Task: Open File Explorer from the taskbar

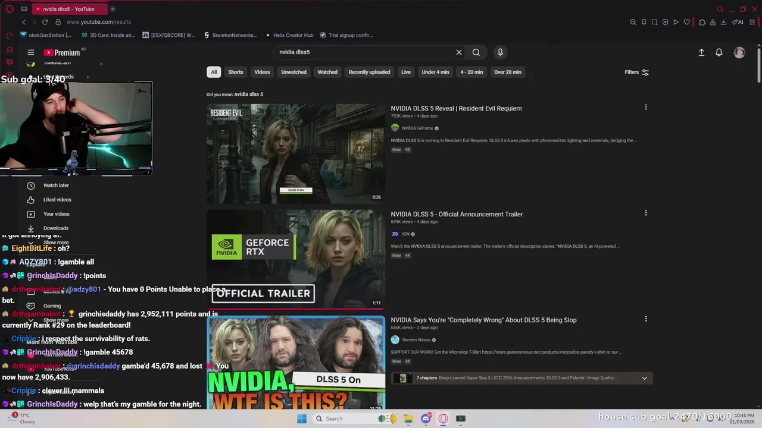Action: pyautogui.click(x=408, y=418)
